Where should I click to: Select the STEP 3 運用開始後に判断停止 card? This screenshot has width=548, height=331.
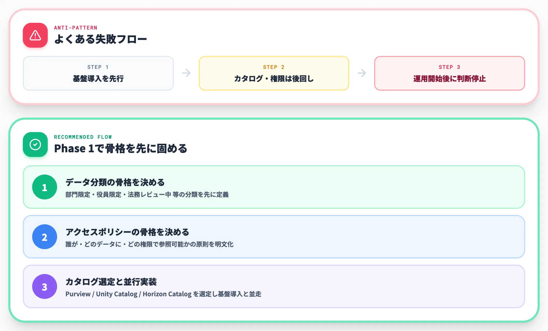pyautogui.click(x=450, y=73)
